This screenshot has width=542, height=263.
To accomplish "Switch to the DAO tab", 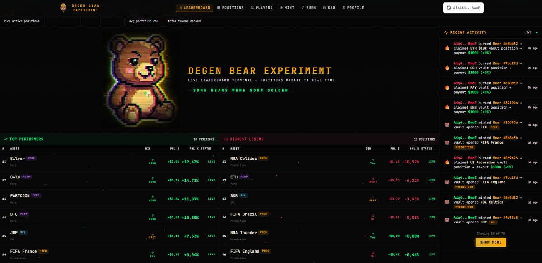I will coord(329,8).
